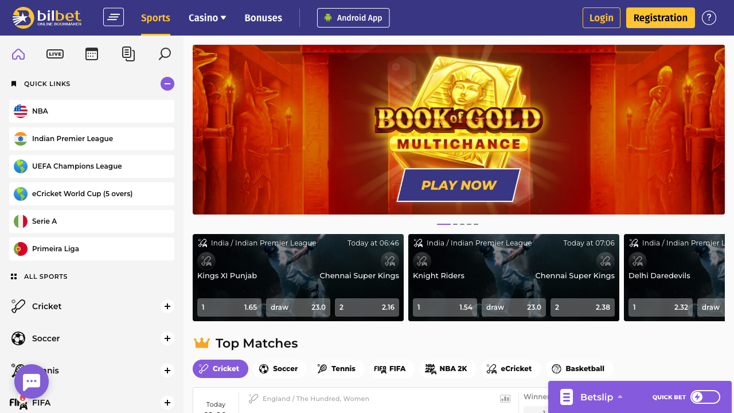Open the Serie A quick link
Image resolution: width=734 pixels, height=413 pixels.
point(92,221)
